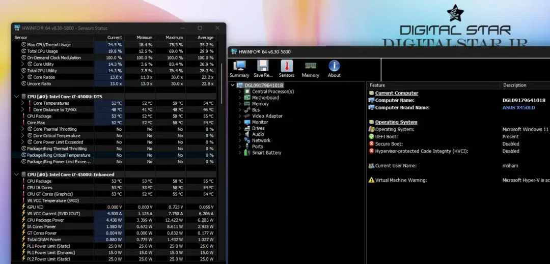Open Sensors via thermometer icon
The image size is (550, 264).
(x=287, y=66)
